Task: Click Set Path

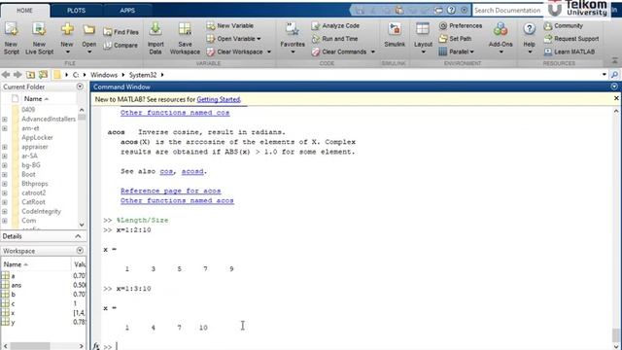Action: tap(455, 39)
